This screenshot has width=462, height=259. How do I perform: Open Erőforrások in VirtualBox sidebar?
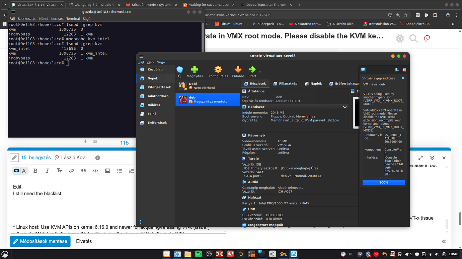[155, 122]
